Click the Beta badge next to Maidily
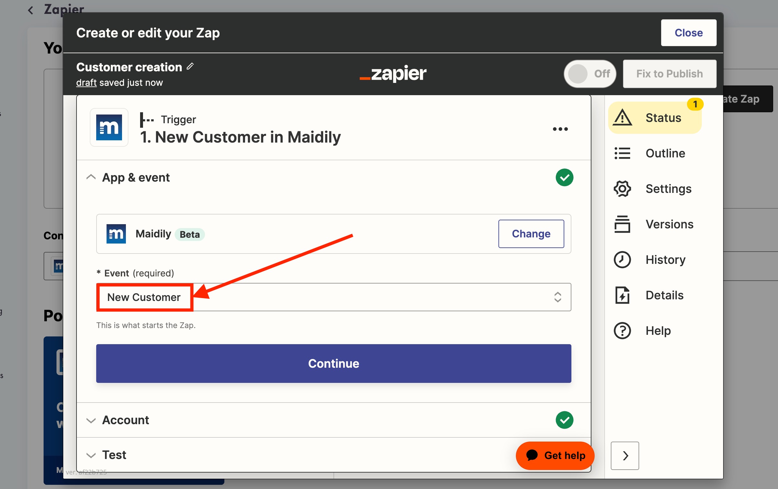Screen dimensions: 778x489 pyautogui.click(x=189, y=234)
